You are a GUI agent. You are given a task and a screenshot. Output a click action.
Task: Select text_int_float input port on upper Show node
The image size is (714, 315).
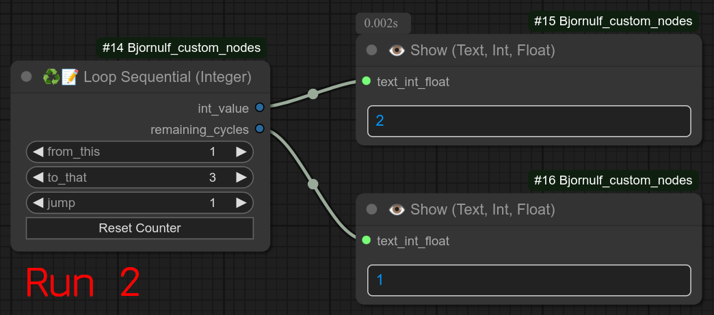367,81
